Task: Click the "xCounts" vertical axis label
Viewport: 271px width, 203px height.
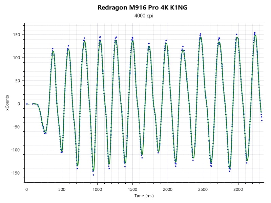Action: 7,103
